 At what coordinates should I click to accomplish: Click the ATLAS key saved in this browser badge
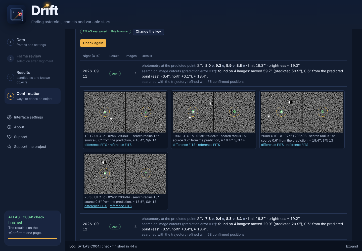coord(106,31)
